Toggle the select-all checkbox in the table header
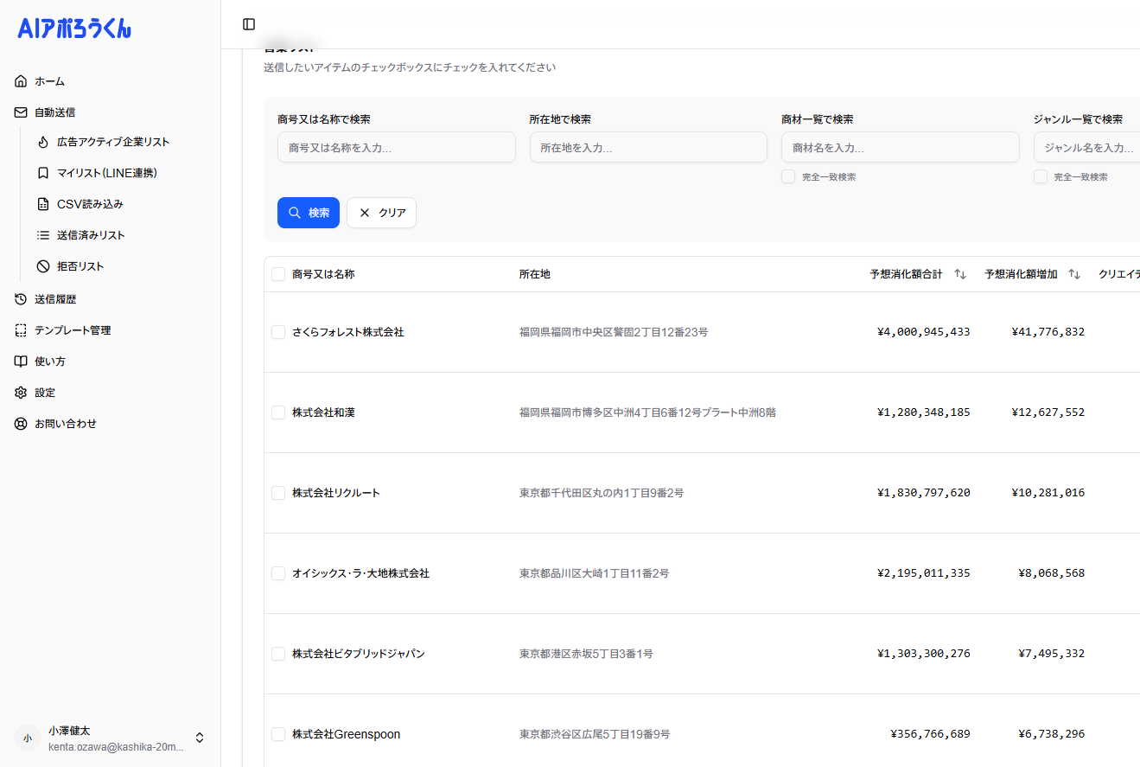1140x767 pixels. pyautogui.click(x=278, y=273)
